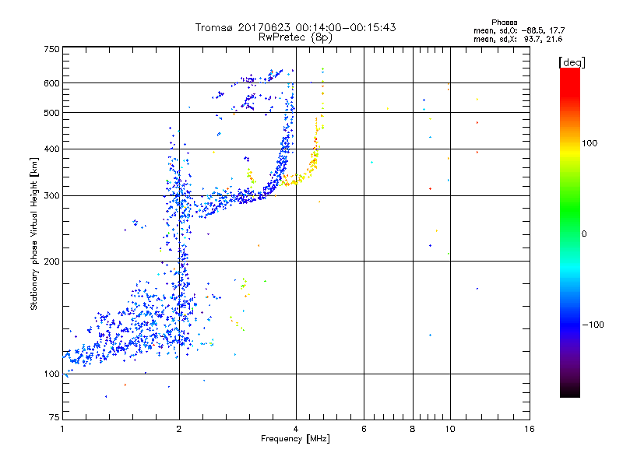Viewport: 623px width, 467px height.
Task: Click the [deg] colorbar unit label
Action: pos(572,61)
